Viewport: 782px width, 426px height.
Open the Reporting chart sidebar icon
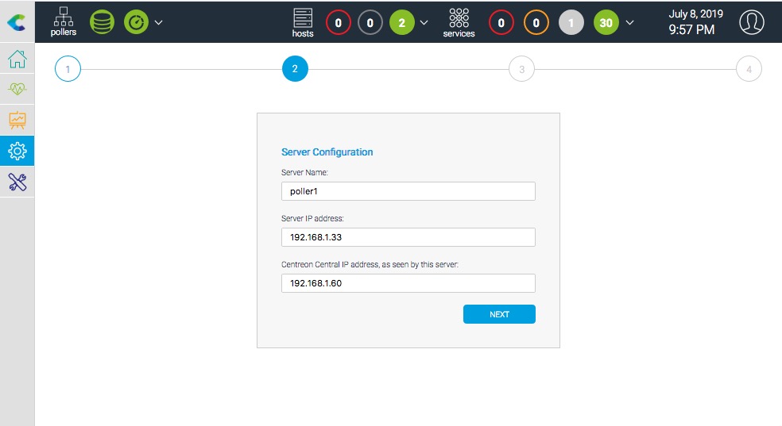(x=17, y=121)
